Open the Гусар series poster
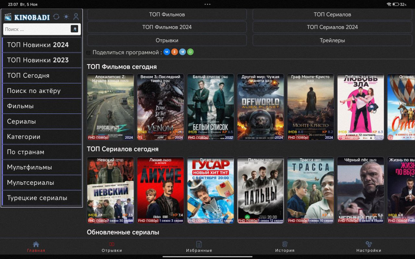The width and height of the screenshot is (415, 259). pyautogui.click(x=211, y=190)
